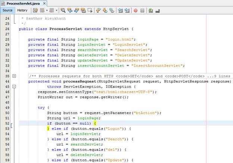Click the highlighted closing brace on line 53
This screenshot has height=163, width=233.
pyautogui.click(x=48, y=128)
